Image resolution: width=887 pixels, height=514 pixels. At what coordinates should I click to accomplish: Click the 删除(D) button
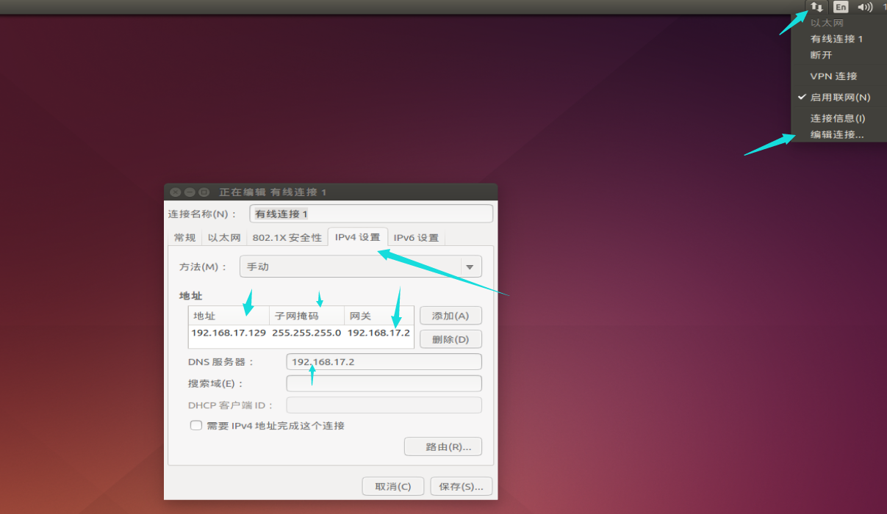(x=450, y=339)
